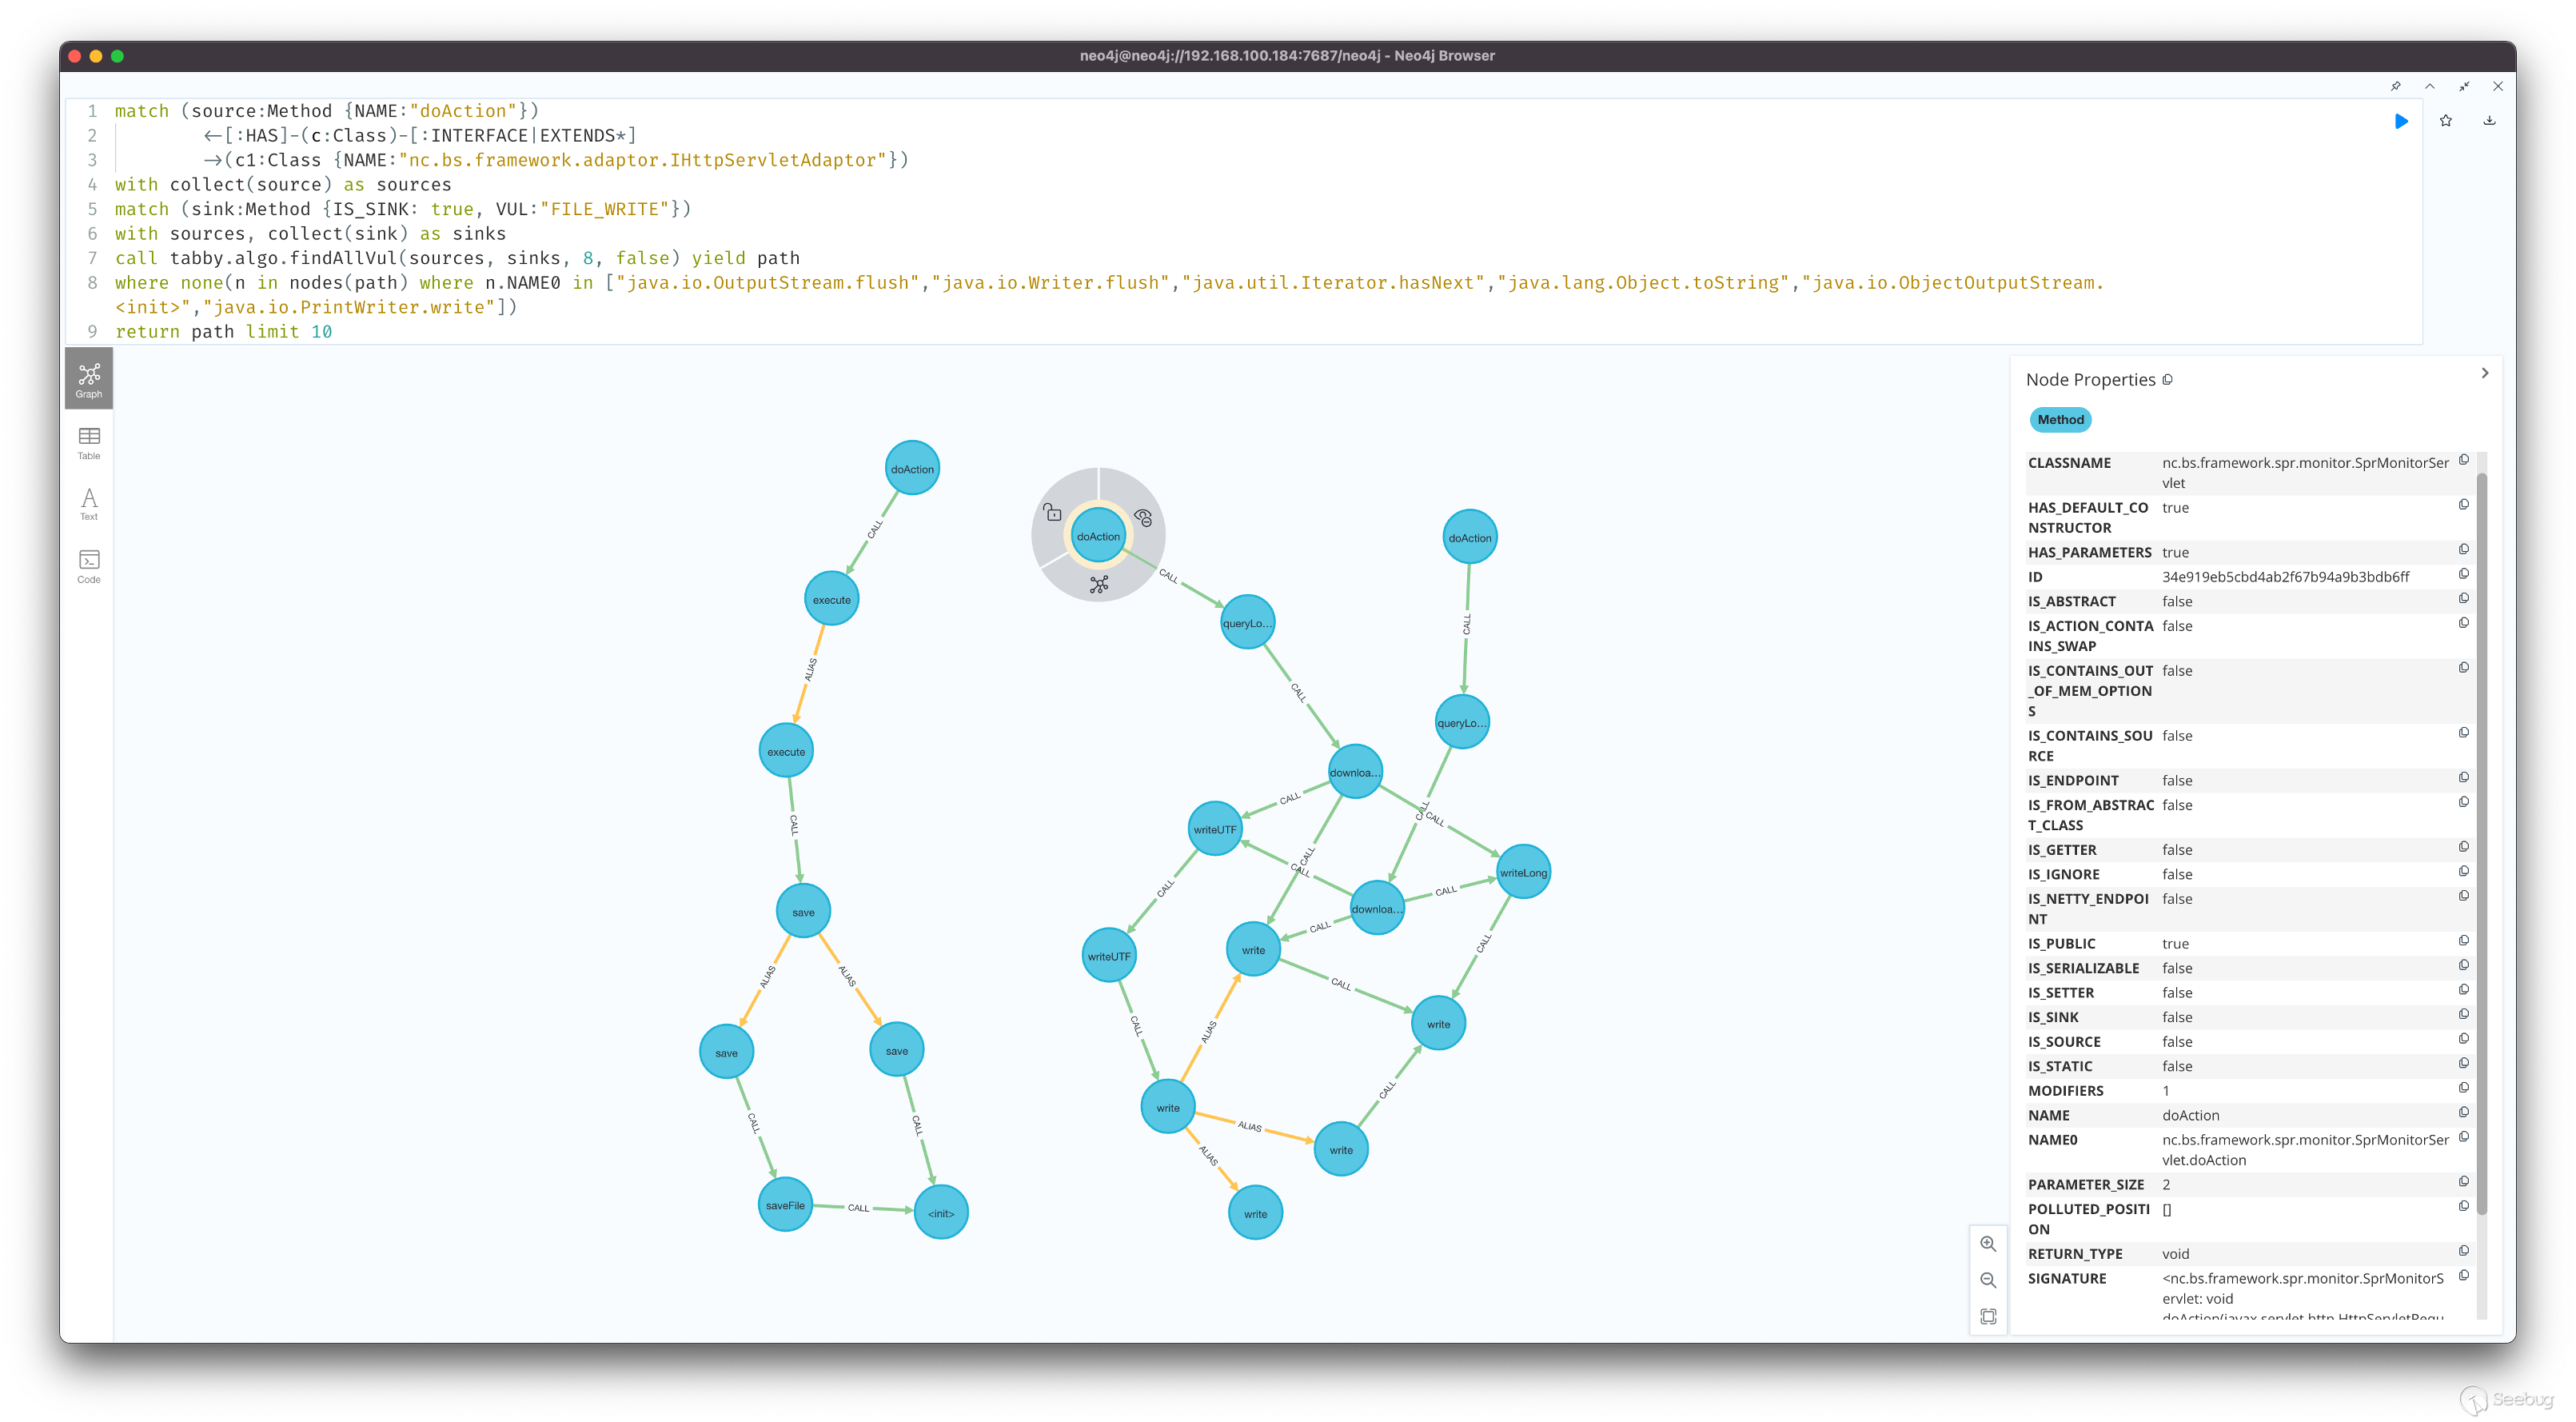Screen dimensions: 2576x1422
Task: Unlock node via ring menu lock icon
Action: click(x=1052, y=513)
